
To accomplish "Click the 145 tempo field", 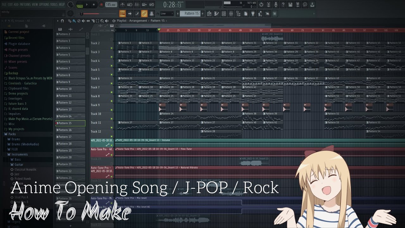I will click(x=111, y=5).
